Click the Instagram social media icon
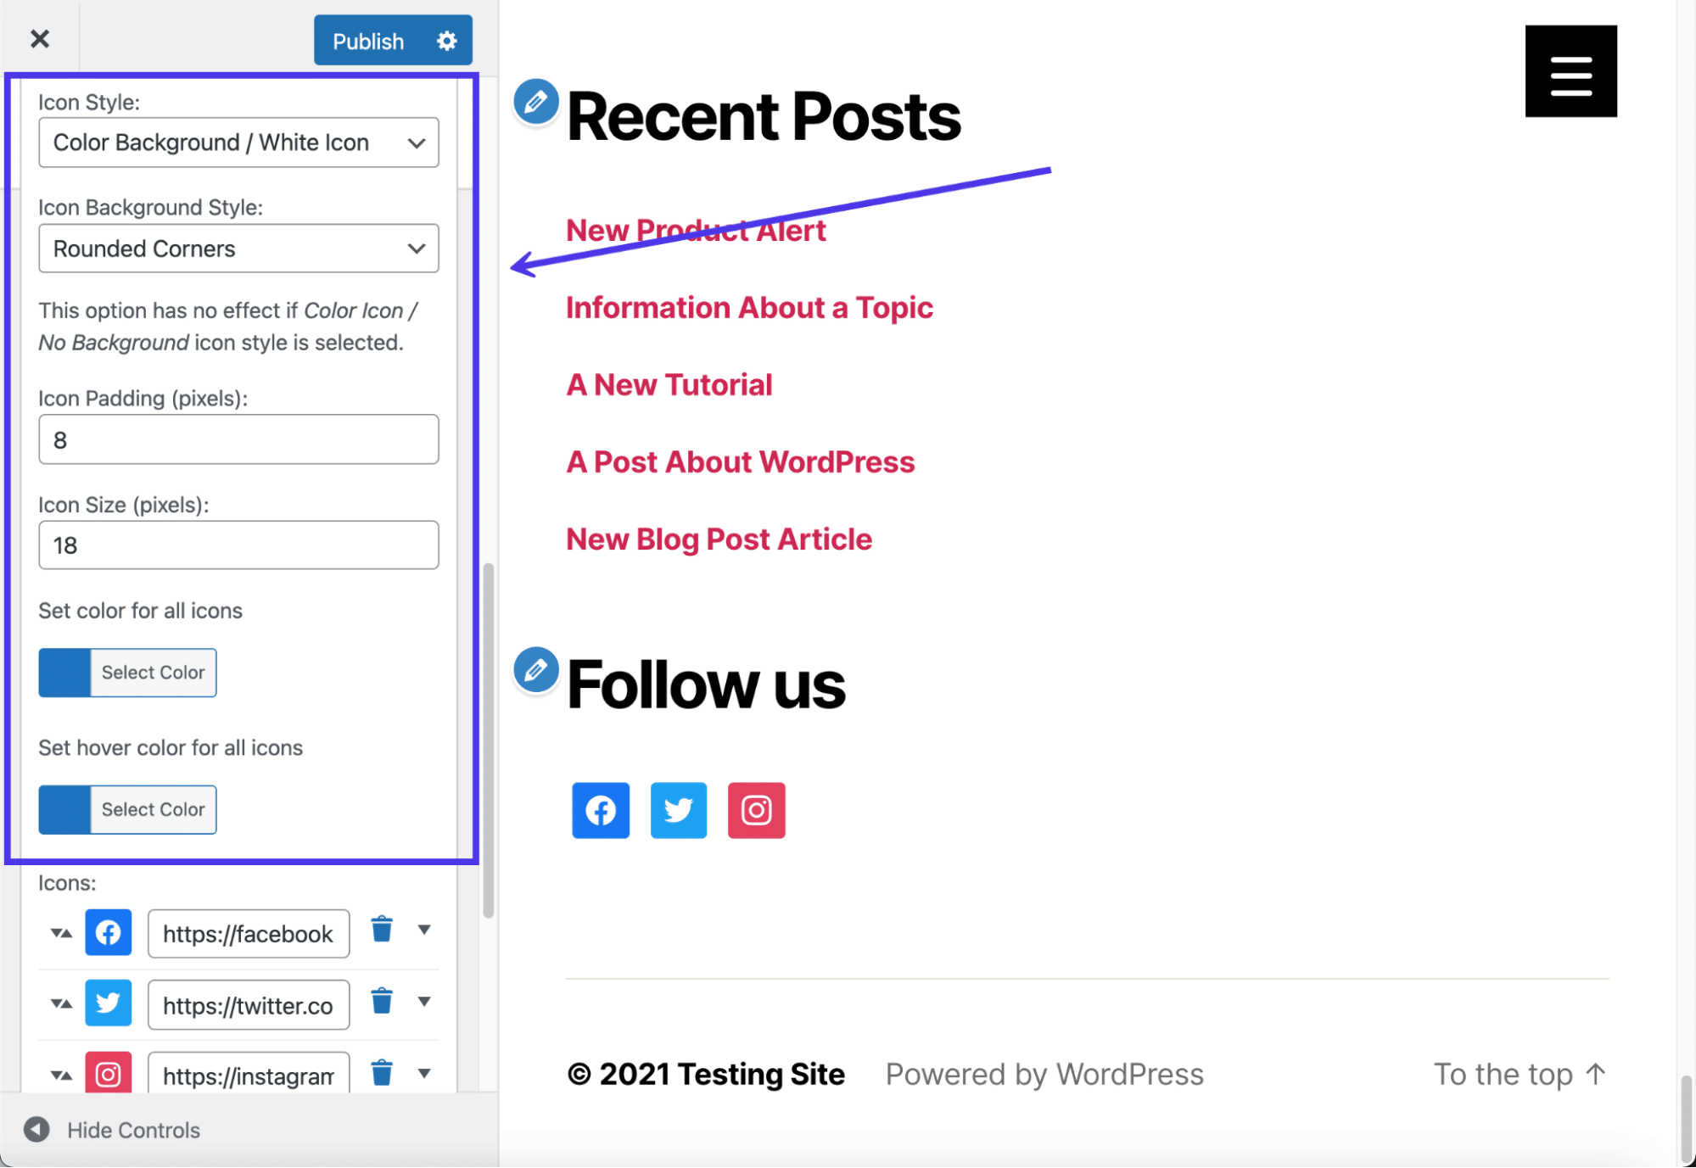The image size is (1696, 1168). (757, 808)
